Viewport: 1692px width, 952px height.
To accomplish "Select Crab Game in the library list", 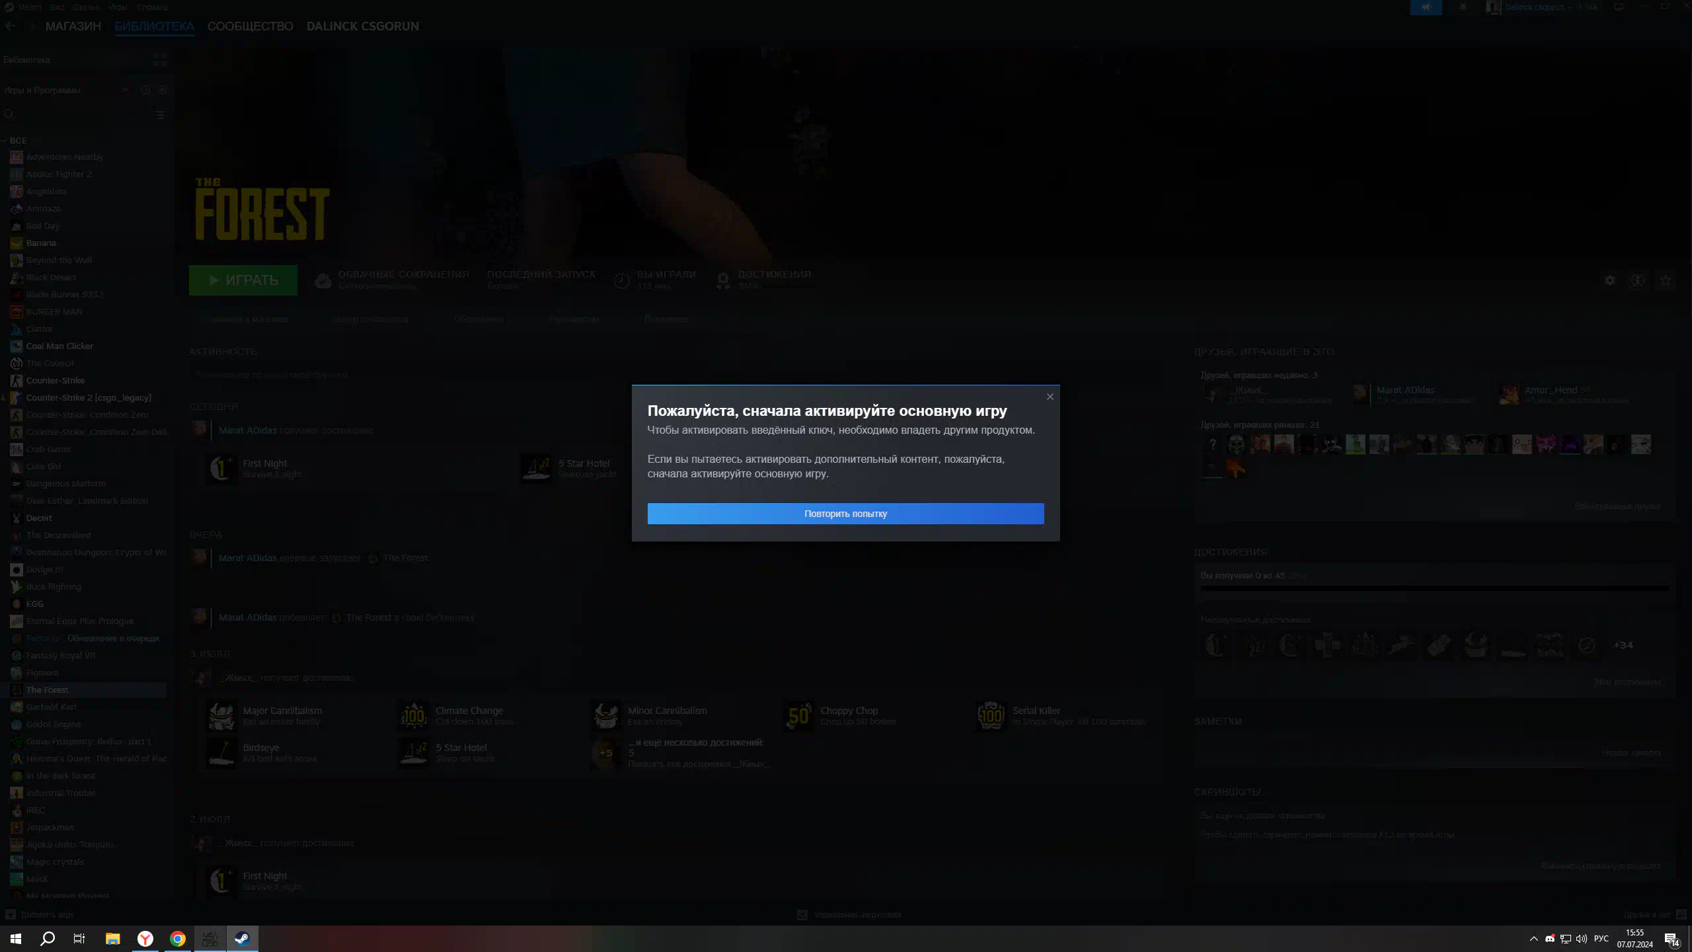I will [48, 450].
